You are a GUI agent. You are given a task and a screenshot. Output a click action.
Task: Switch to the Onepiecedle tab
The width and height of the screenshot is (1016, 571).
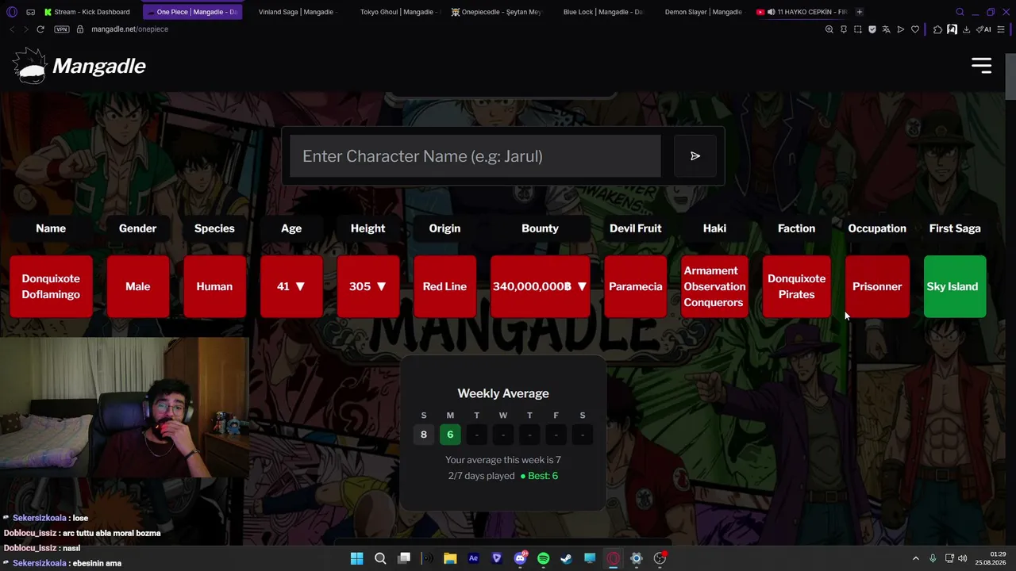point(497,12)
